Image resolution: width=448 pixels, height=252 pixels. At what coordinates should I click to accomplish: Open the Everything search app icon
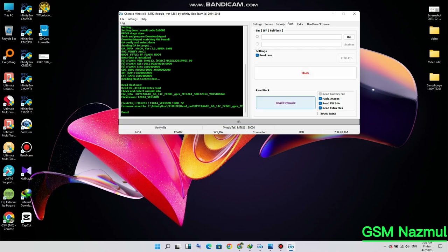point(9,57)
